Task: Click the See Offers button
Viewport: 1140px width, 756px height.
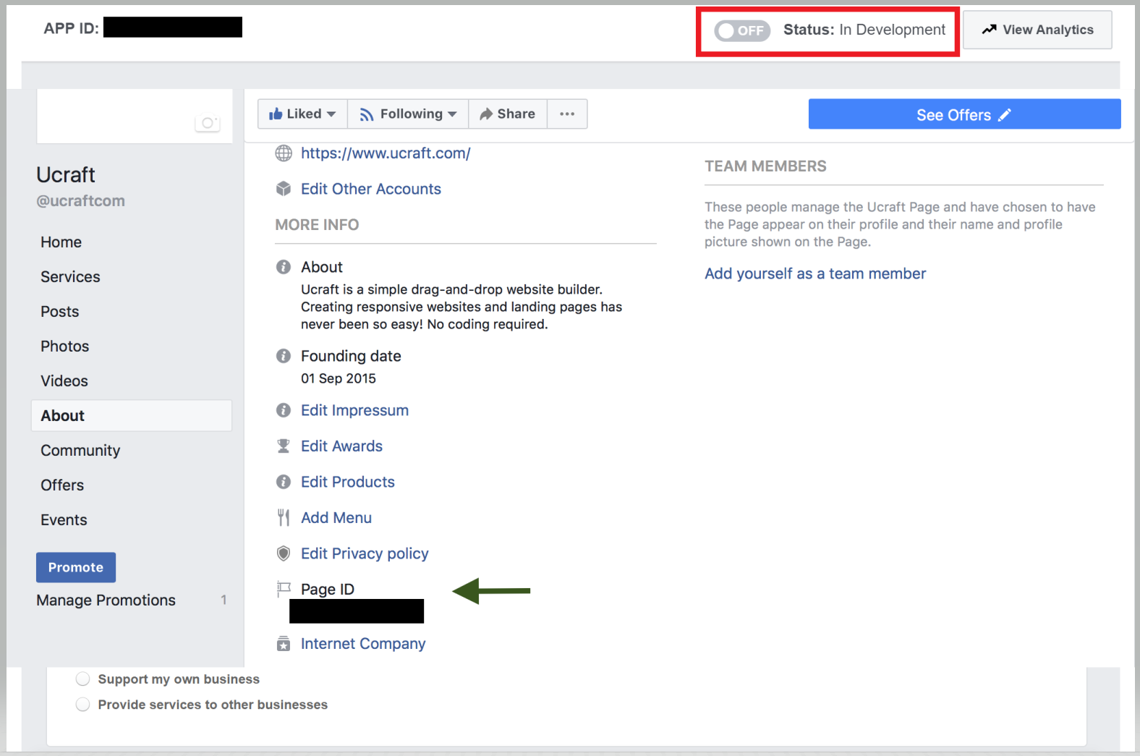Action: click(964, 114)
